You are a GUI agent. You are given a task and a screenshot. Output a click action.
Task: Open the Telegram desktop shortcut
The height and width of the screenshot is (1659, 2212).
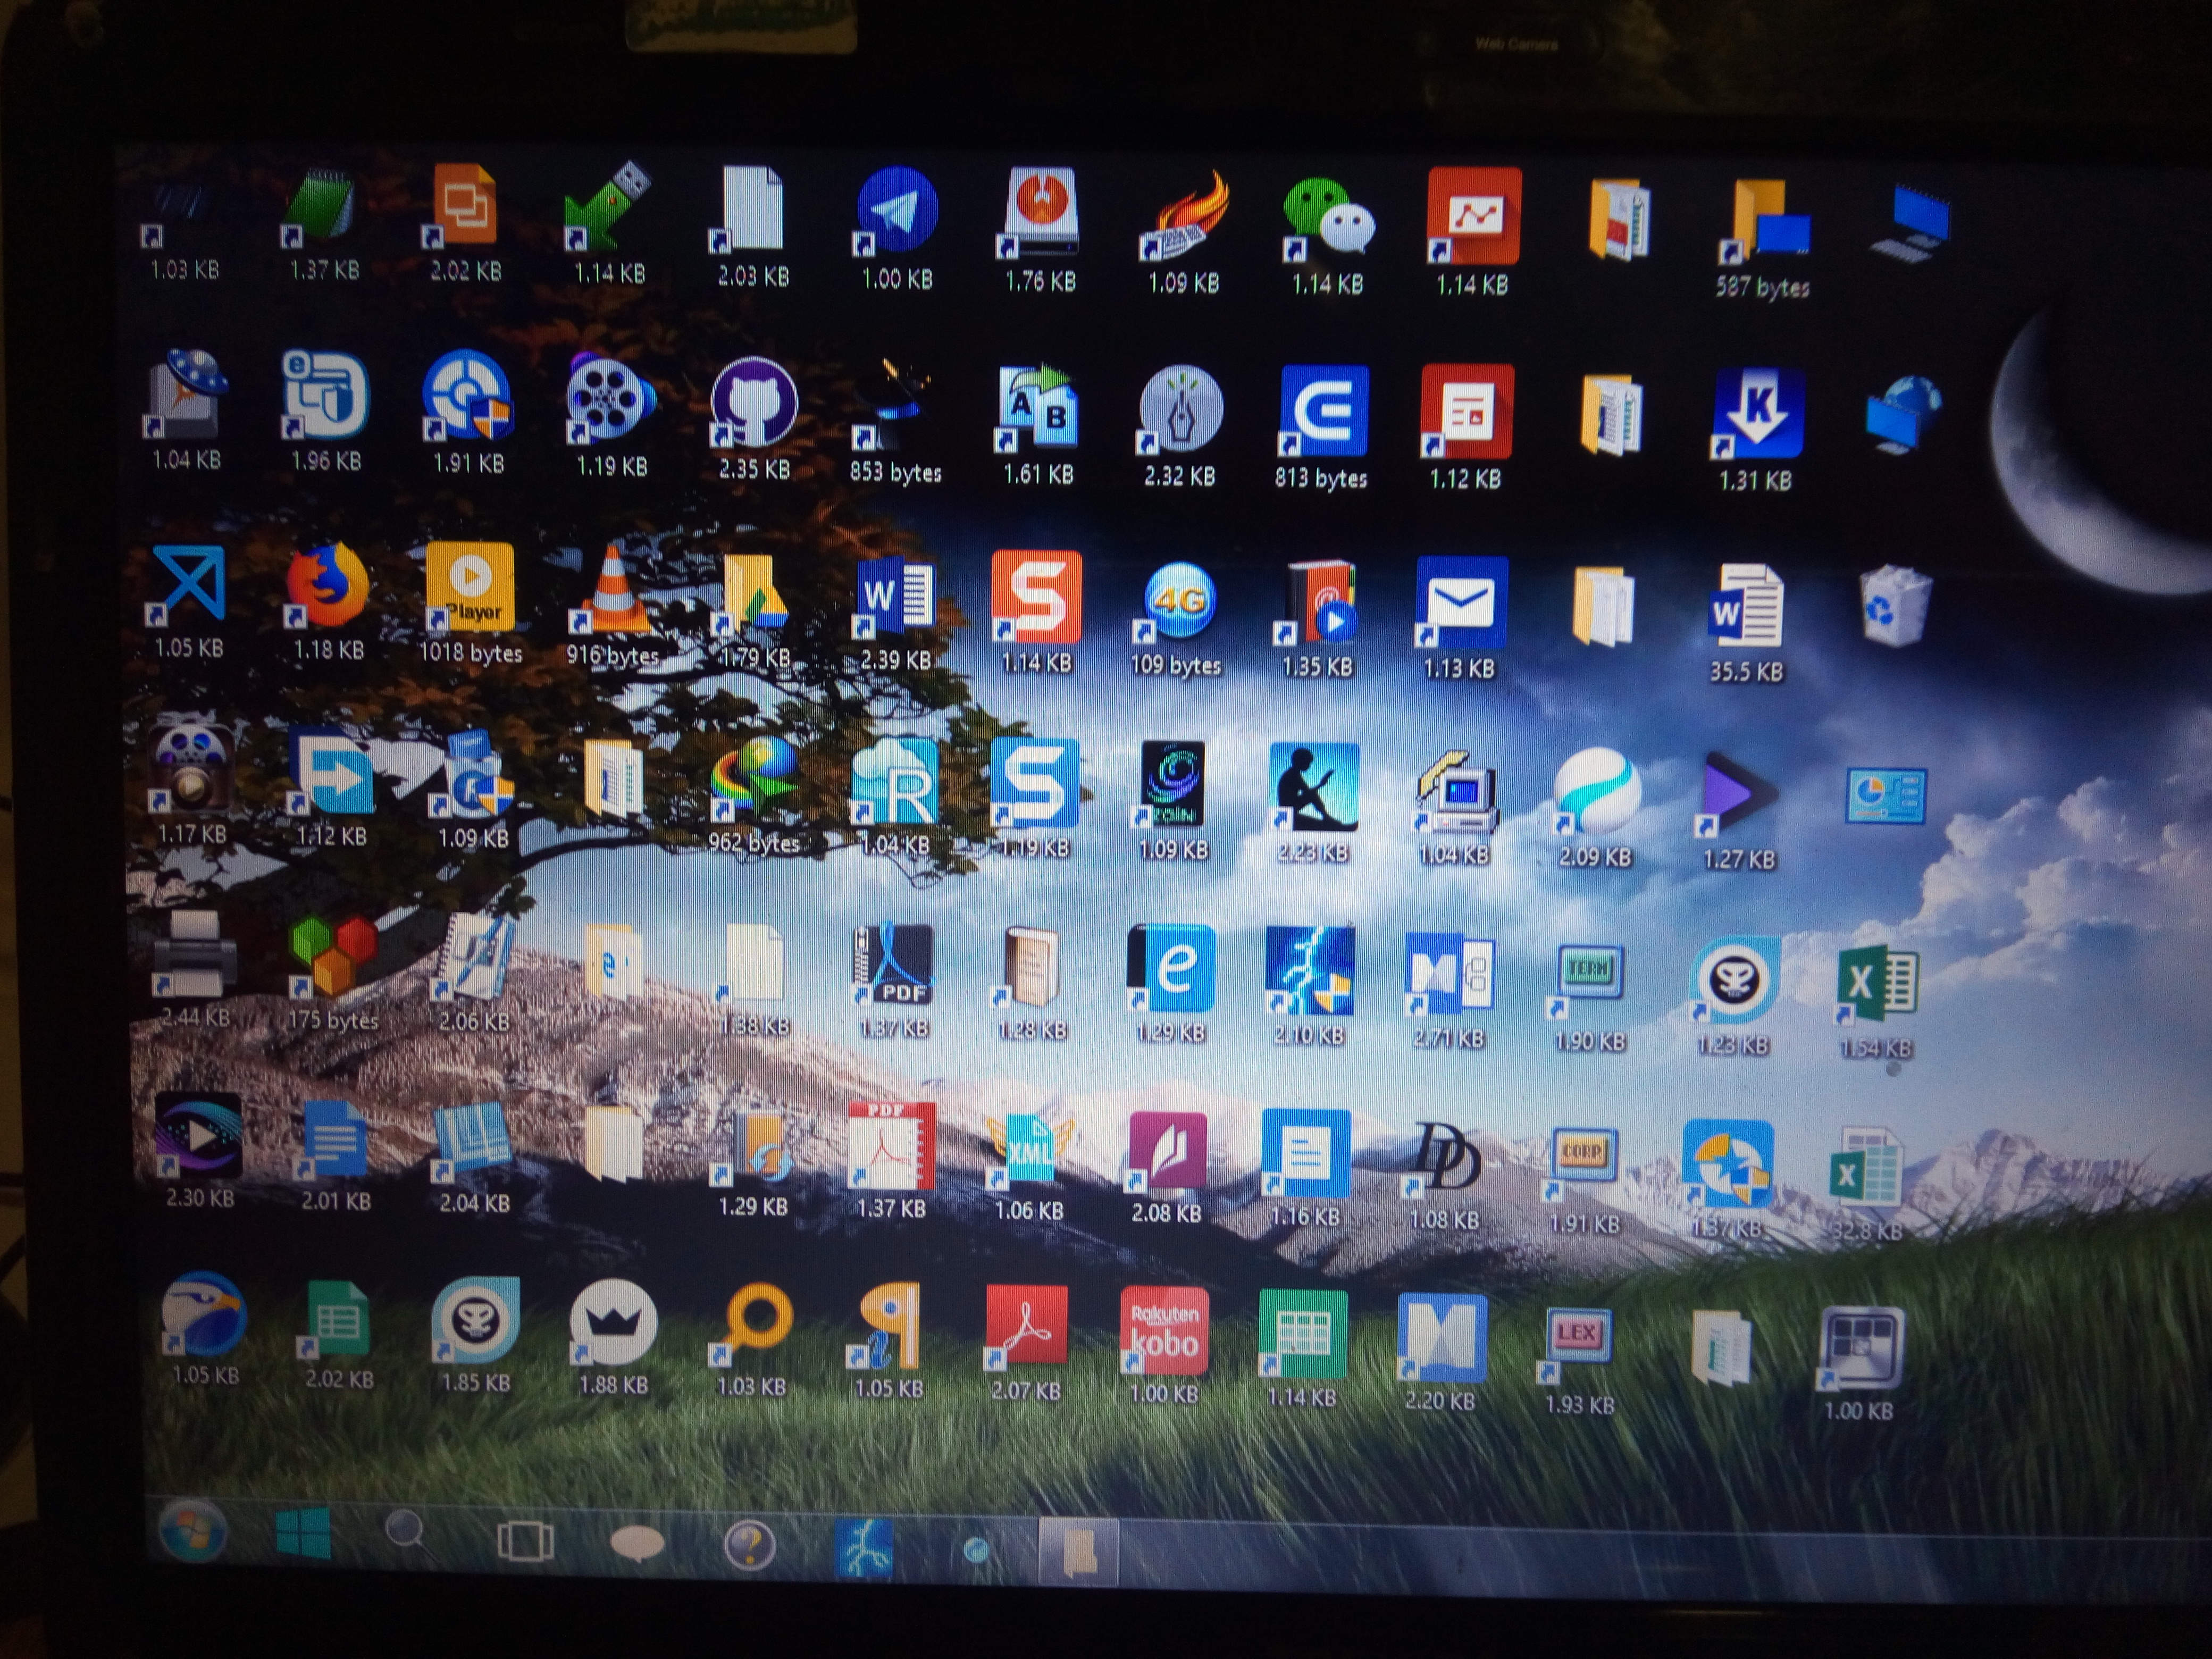tap(897, 211)
